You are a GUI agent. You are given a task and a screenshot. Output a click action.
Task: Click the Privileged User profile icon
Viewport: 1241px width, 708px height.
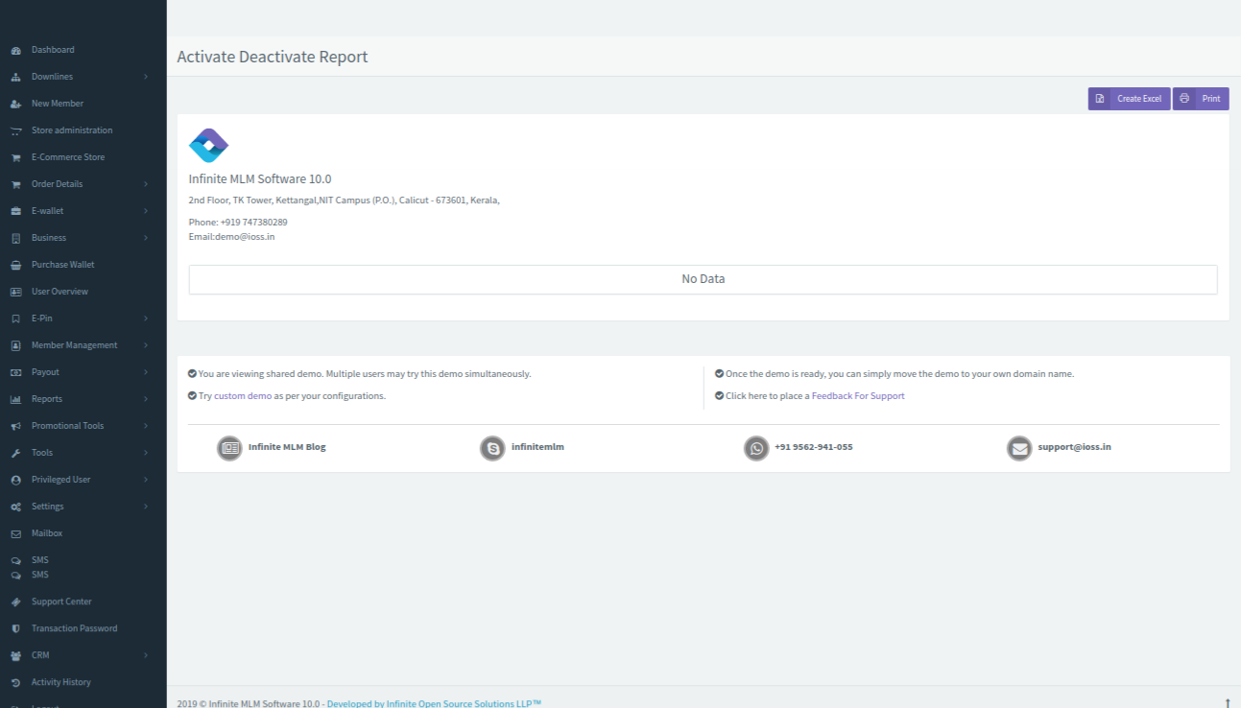15,480
